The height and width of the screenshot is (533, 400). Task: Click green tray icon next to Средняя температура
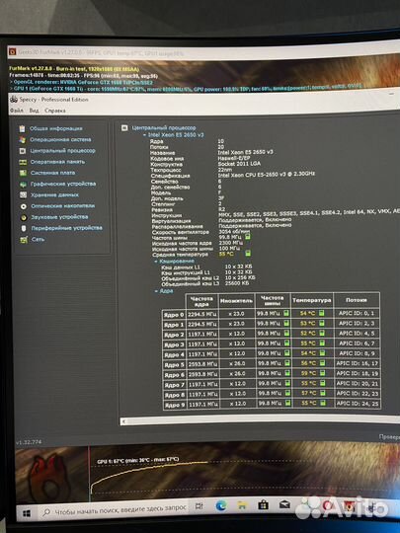coord(248,254)
